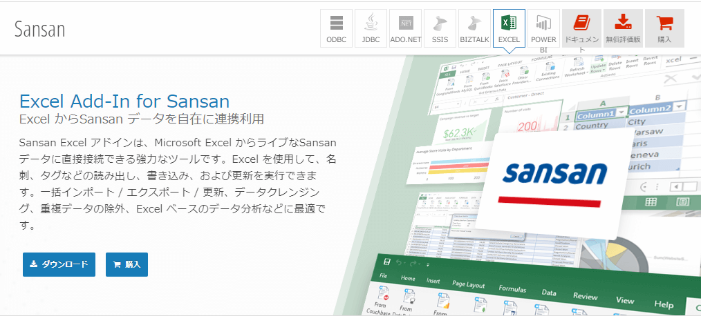Click the 無償評価版 download button

coord(623,28)
